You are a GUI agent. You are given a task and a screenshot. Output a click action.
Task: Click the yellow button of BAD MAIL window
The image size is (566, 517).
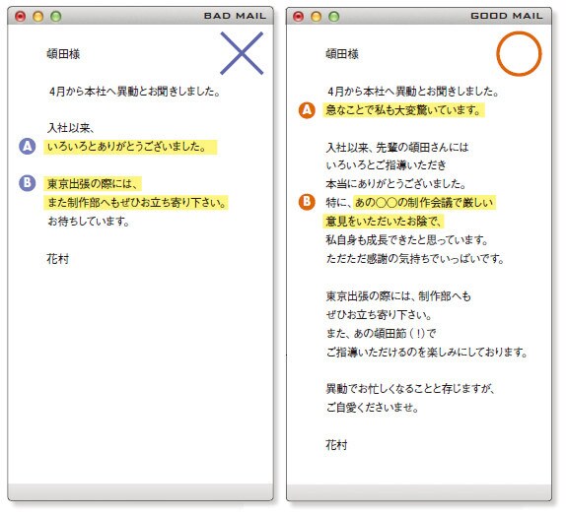point(37,16)
